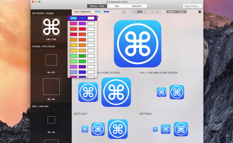Click the smallest Spotlight icon preview
This screenshot has width=233, height=143.
click(85, 129)
